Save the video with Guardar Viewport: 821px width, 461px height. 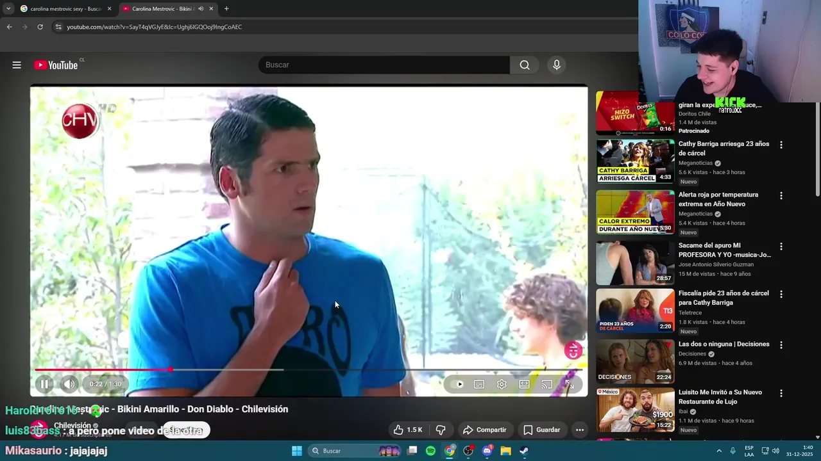[542, 430]
